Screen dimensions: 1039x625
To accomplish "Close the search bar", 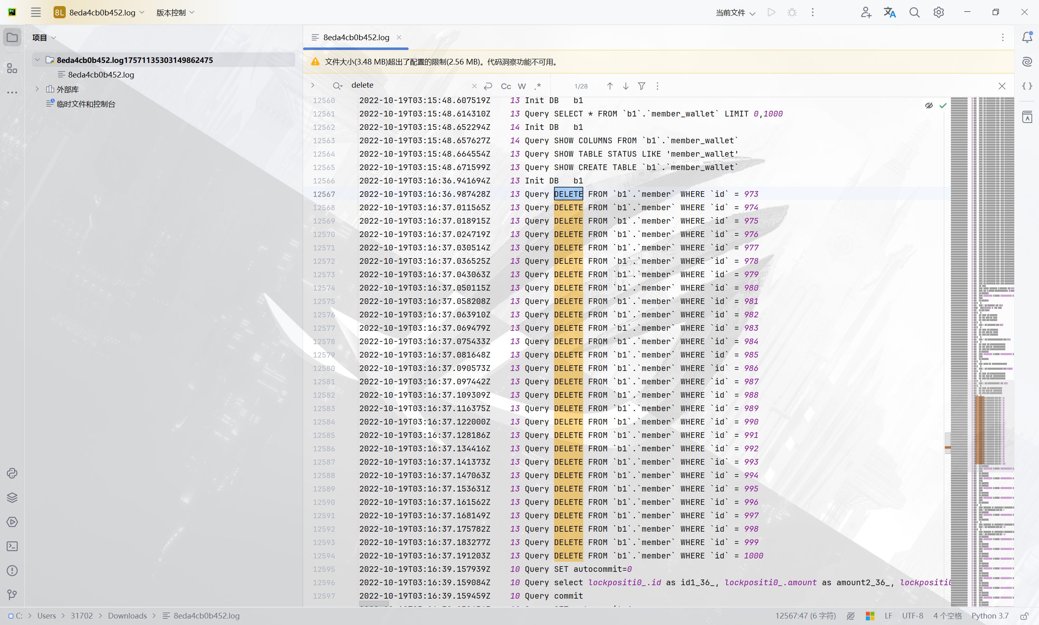I will (1002, 86).
